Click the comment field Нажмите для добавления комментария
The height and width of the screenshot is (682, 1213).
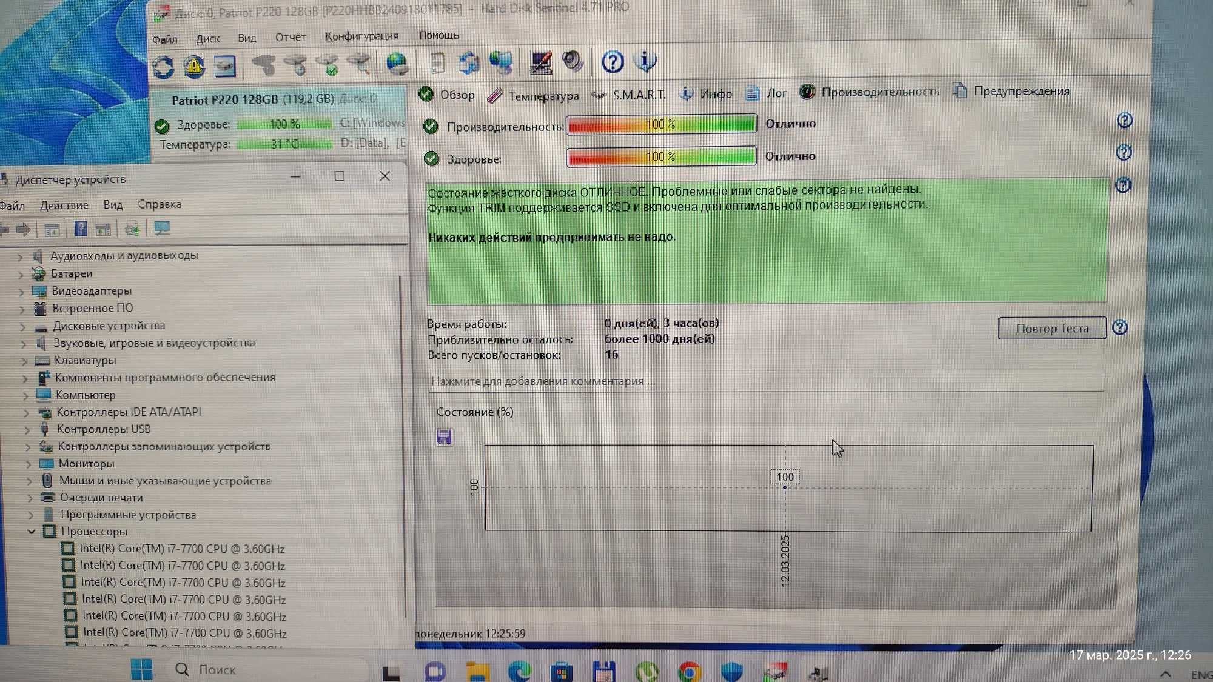[767, 381]
